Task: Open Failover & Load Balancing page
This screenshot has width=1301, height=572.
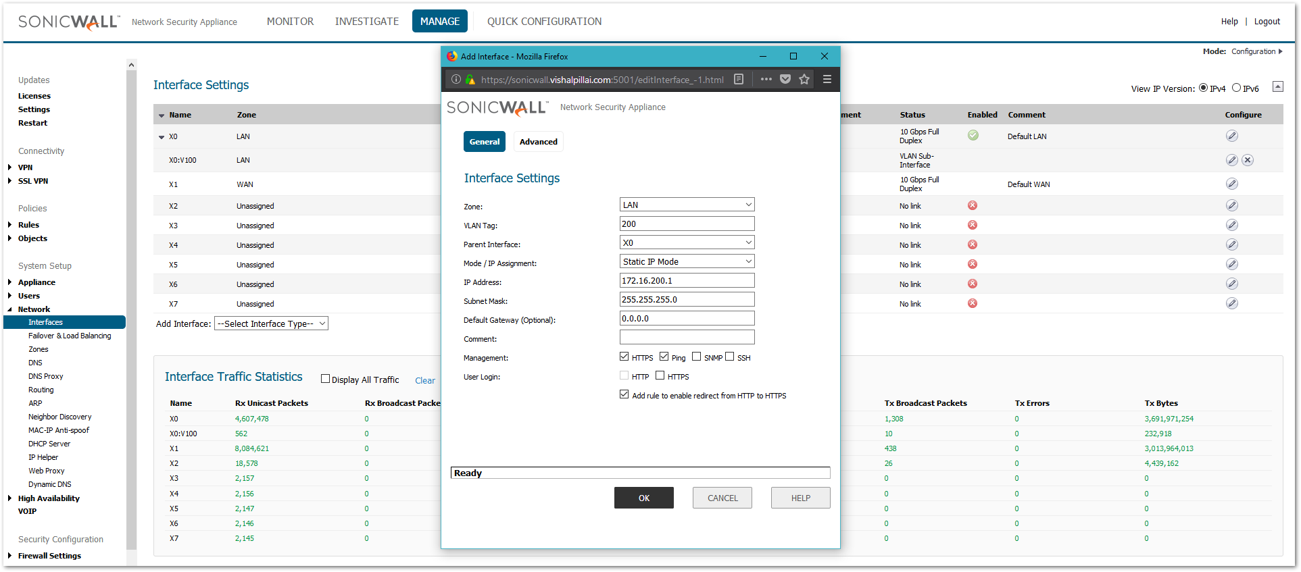Action: point(70,336)
